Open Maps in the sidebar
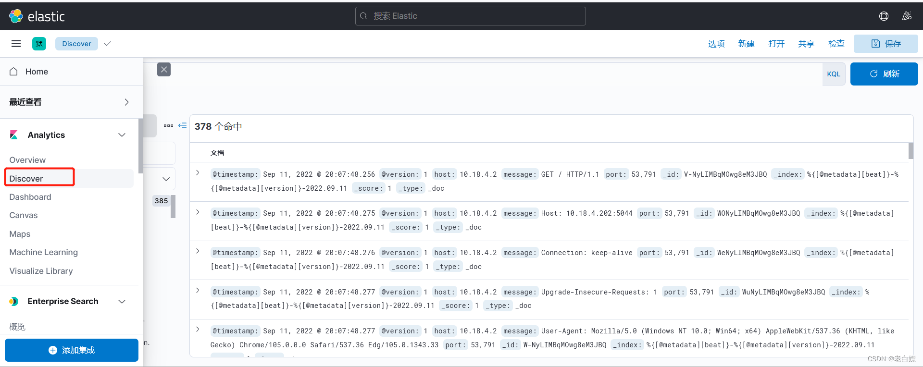The width and height of the screenshot is (923, 367). [20, 234]
